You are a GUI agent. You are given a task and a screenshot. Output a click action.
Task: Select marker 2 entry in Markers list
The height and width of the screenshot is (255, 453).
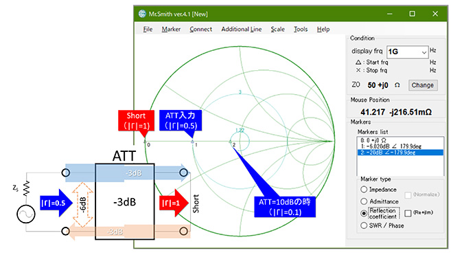(x=400, y=153)
